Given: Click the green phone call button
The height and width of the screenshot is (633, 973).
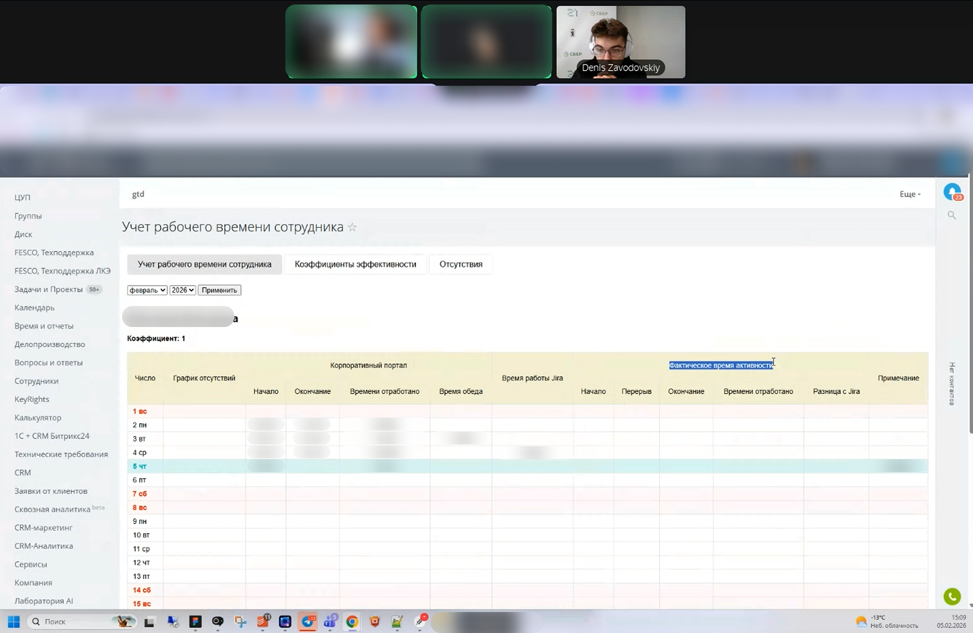Looking at the screenshot, I should pos(952,596).
